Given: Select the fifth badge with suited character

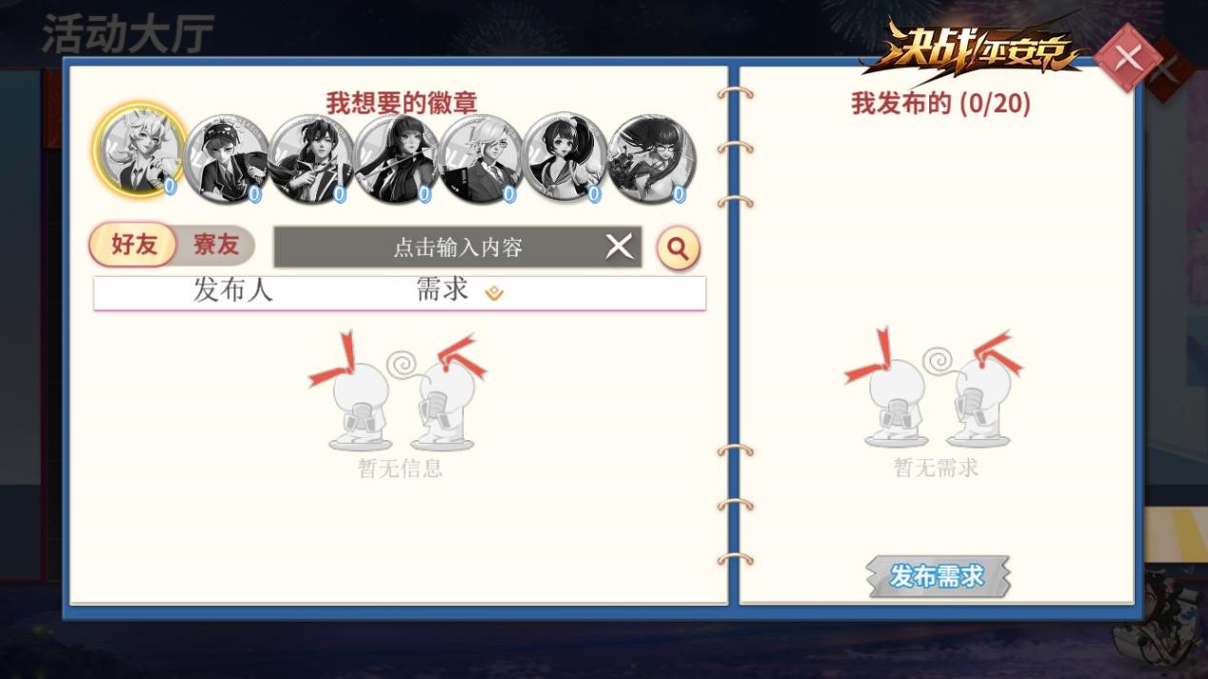Looking at the screenshot, I should click(x=478, y=158).
